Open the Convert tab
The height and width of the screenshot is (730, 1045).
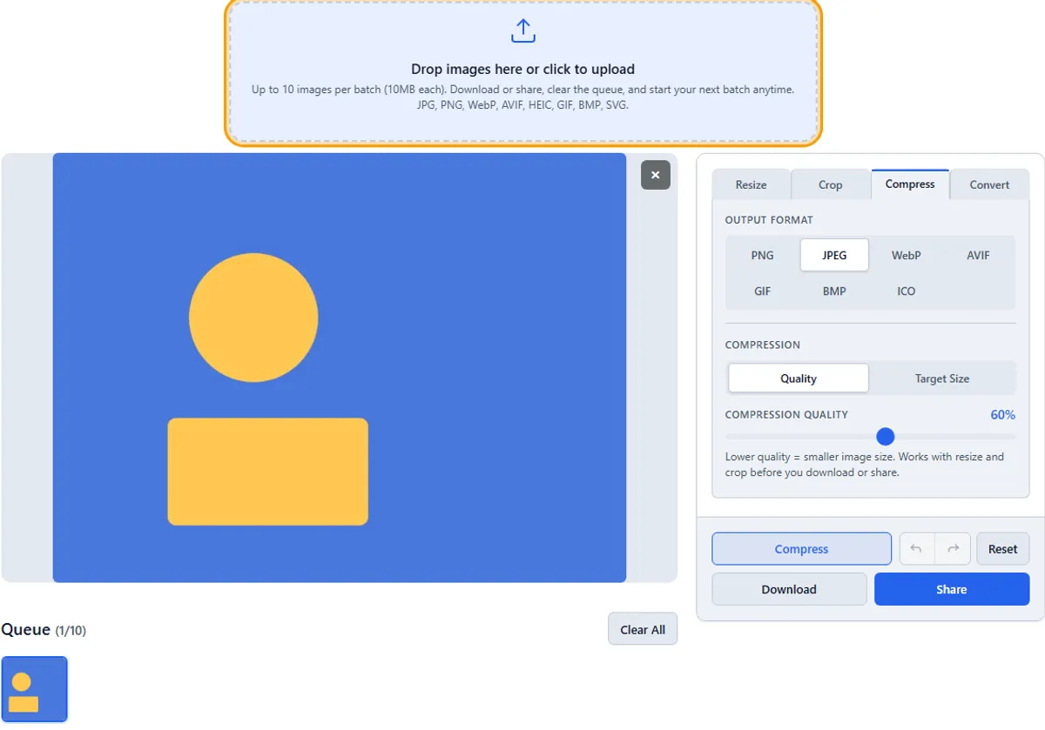989,184
